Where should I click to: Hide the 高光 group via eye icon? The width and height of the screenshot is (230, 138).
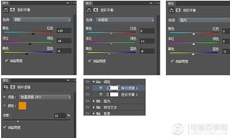tap(87, 101)
